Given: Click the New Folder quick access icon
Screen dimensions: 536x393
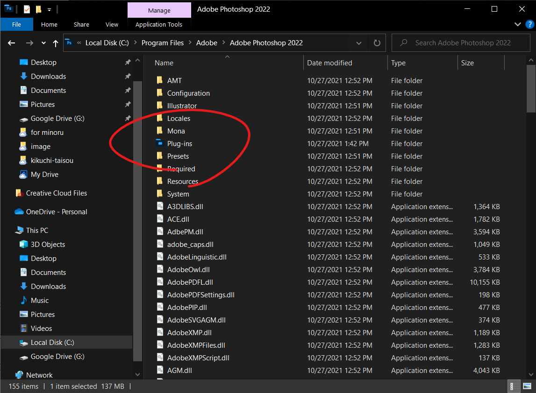Looking at the screenshot, I should coord(39,9).
